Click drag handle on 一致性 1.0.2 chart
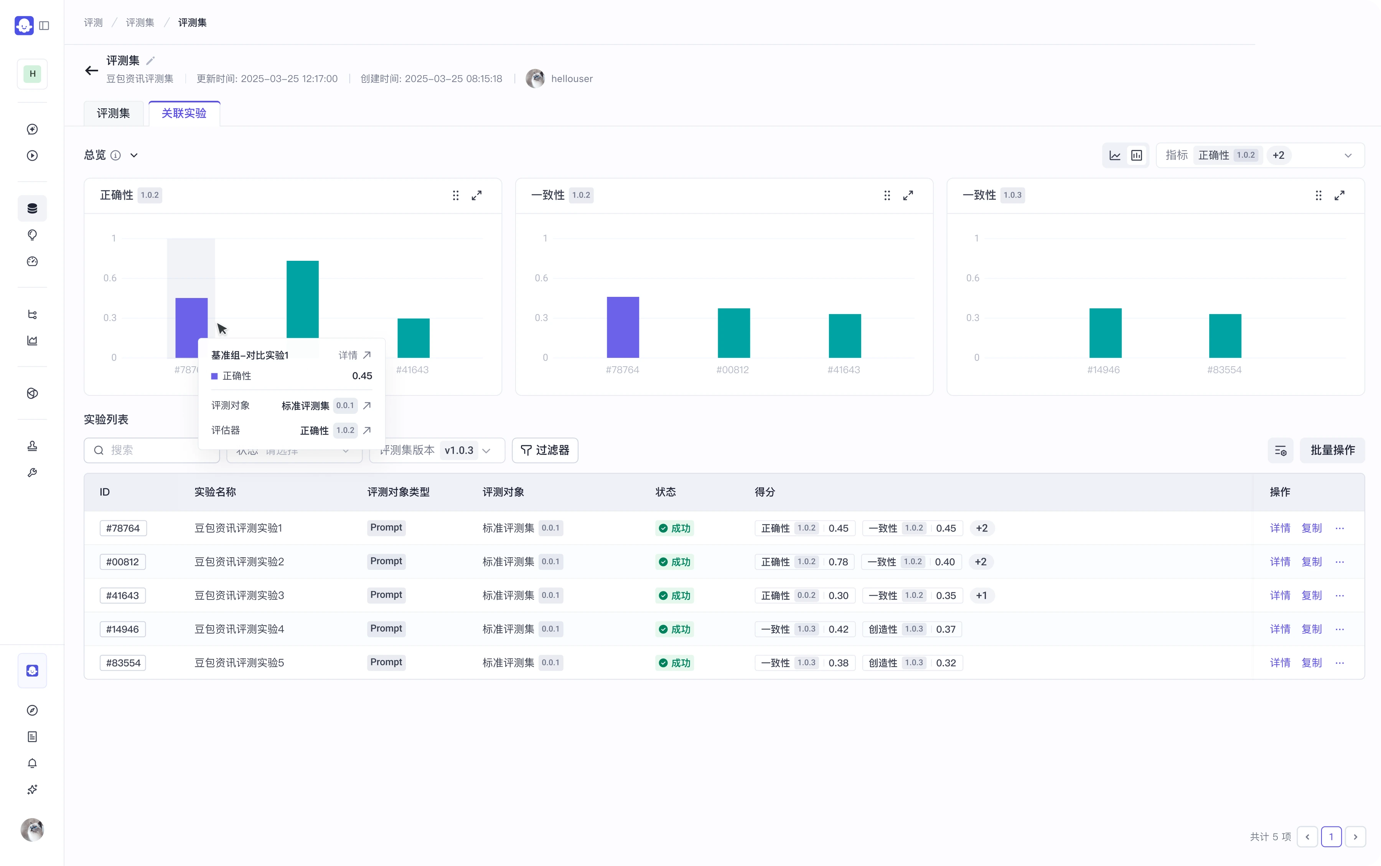Screen dimensions: 1381x866 (887, 195)
